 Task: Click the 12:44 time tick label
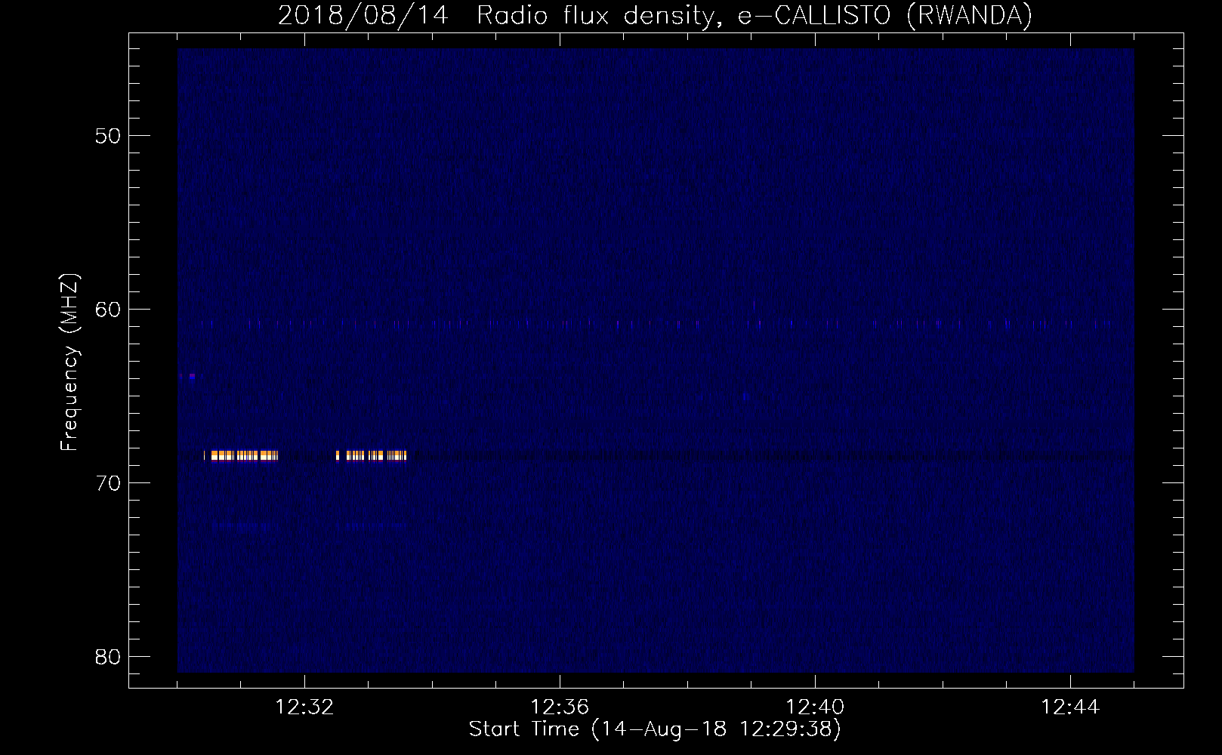tap(1070, 707)
